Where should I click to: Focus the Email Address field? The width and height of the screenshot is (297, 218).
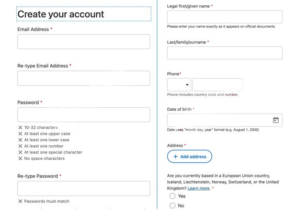(84, 42)
